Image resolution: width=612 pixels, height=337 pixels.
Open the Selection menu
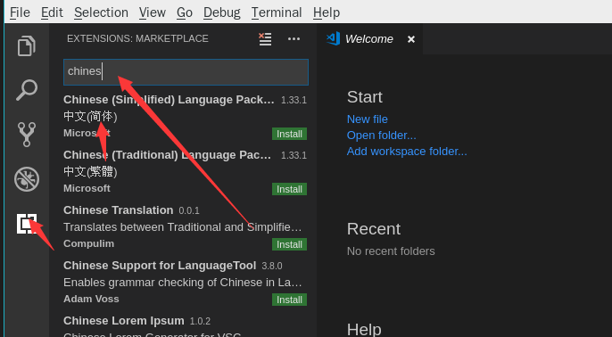pos(101,12)
